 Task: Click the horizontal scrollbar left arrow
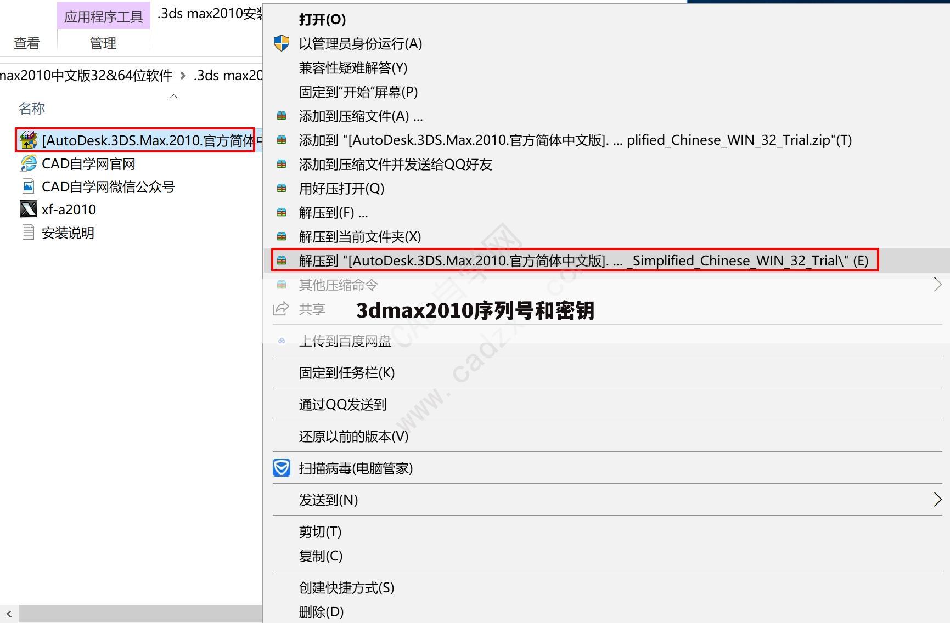(9, 614)
